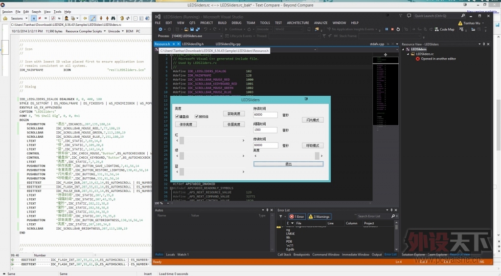Viewport: 501px width, 276px height.
Task: Open the ARCHITECTURE menu in Visual Studio
Action: coord(298,22)
